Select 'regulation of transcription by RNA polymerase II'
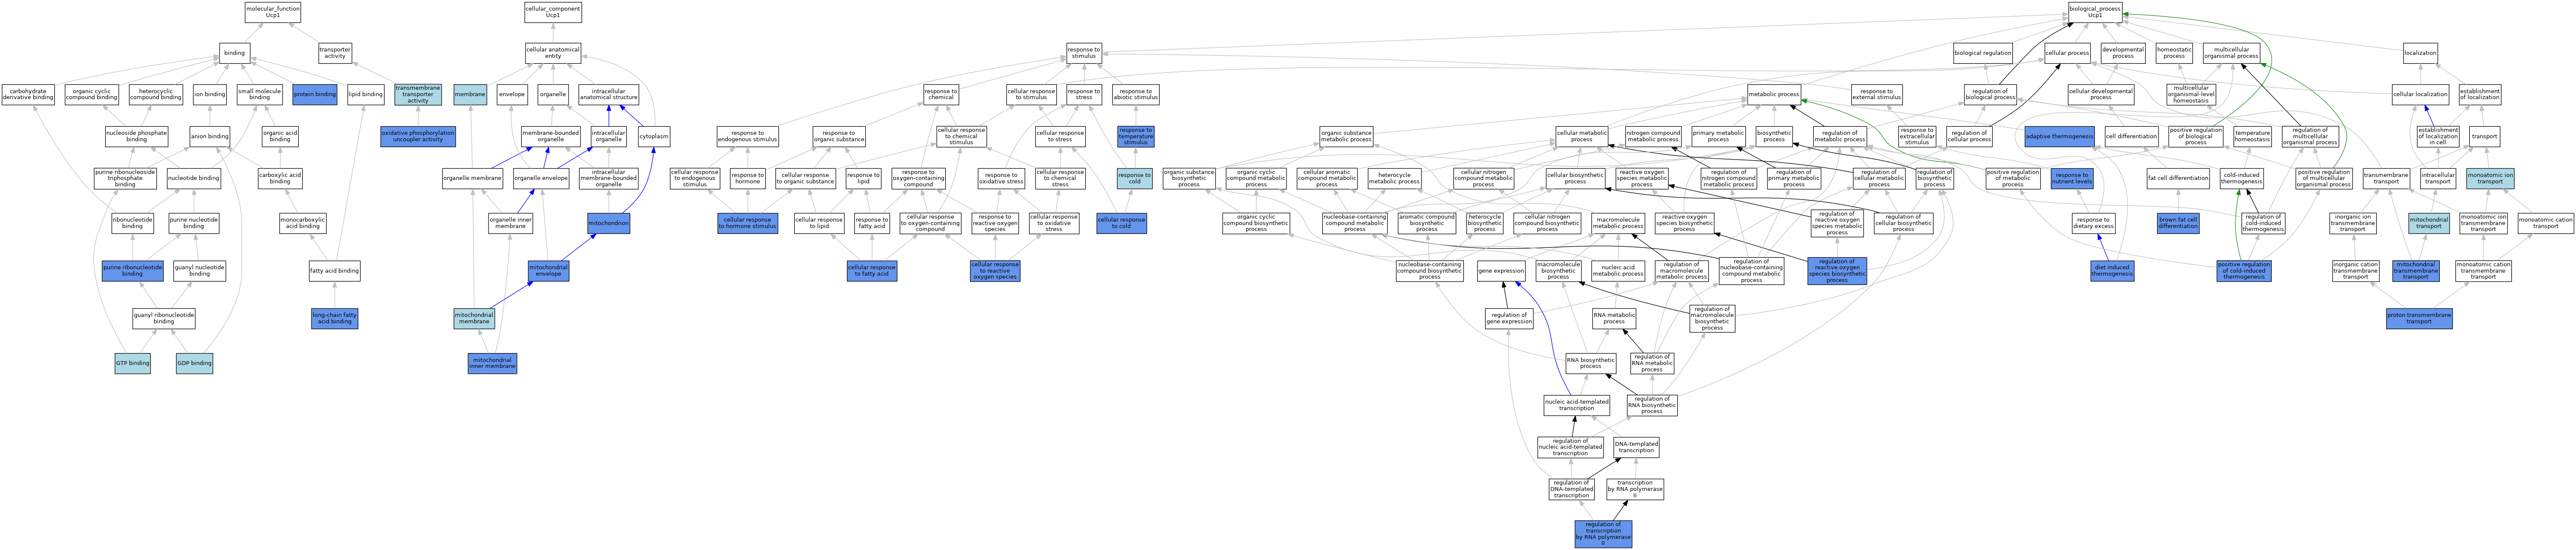Image resolution: width=2576 pixels, height=550 pixels. coord(1603,534)
